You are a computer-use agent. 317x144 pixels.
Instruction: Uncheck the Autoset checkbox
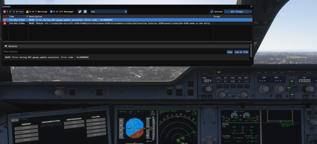(212, 11)
